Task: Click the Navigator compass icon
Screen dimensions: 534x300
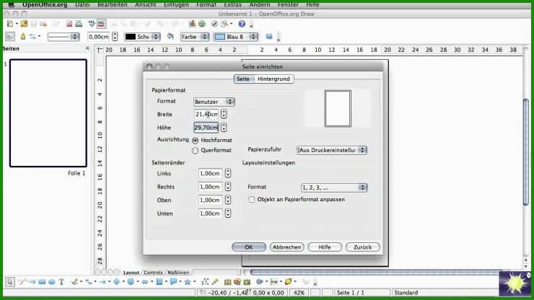Action: click(x=214, y=24)
